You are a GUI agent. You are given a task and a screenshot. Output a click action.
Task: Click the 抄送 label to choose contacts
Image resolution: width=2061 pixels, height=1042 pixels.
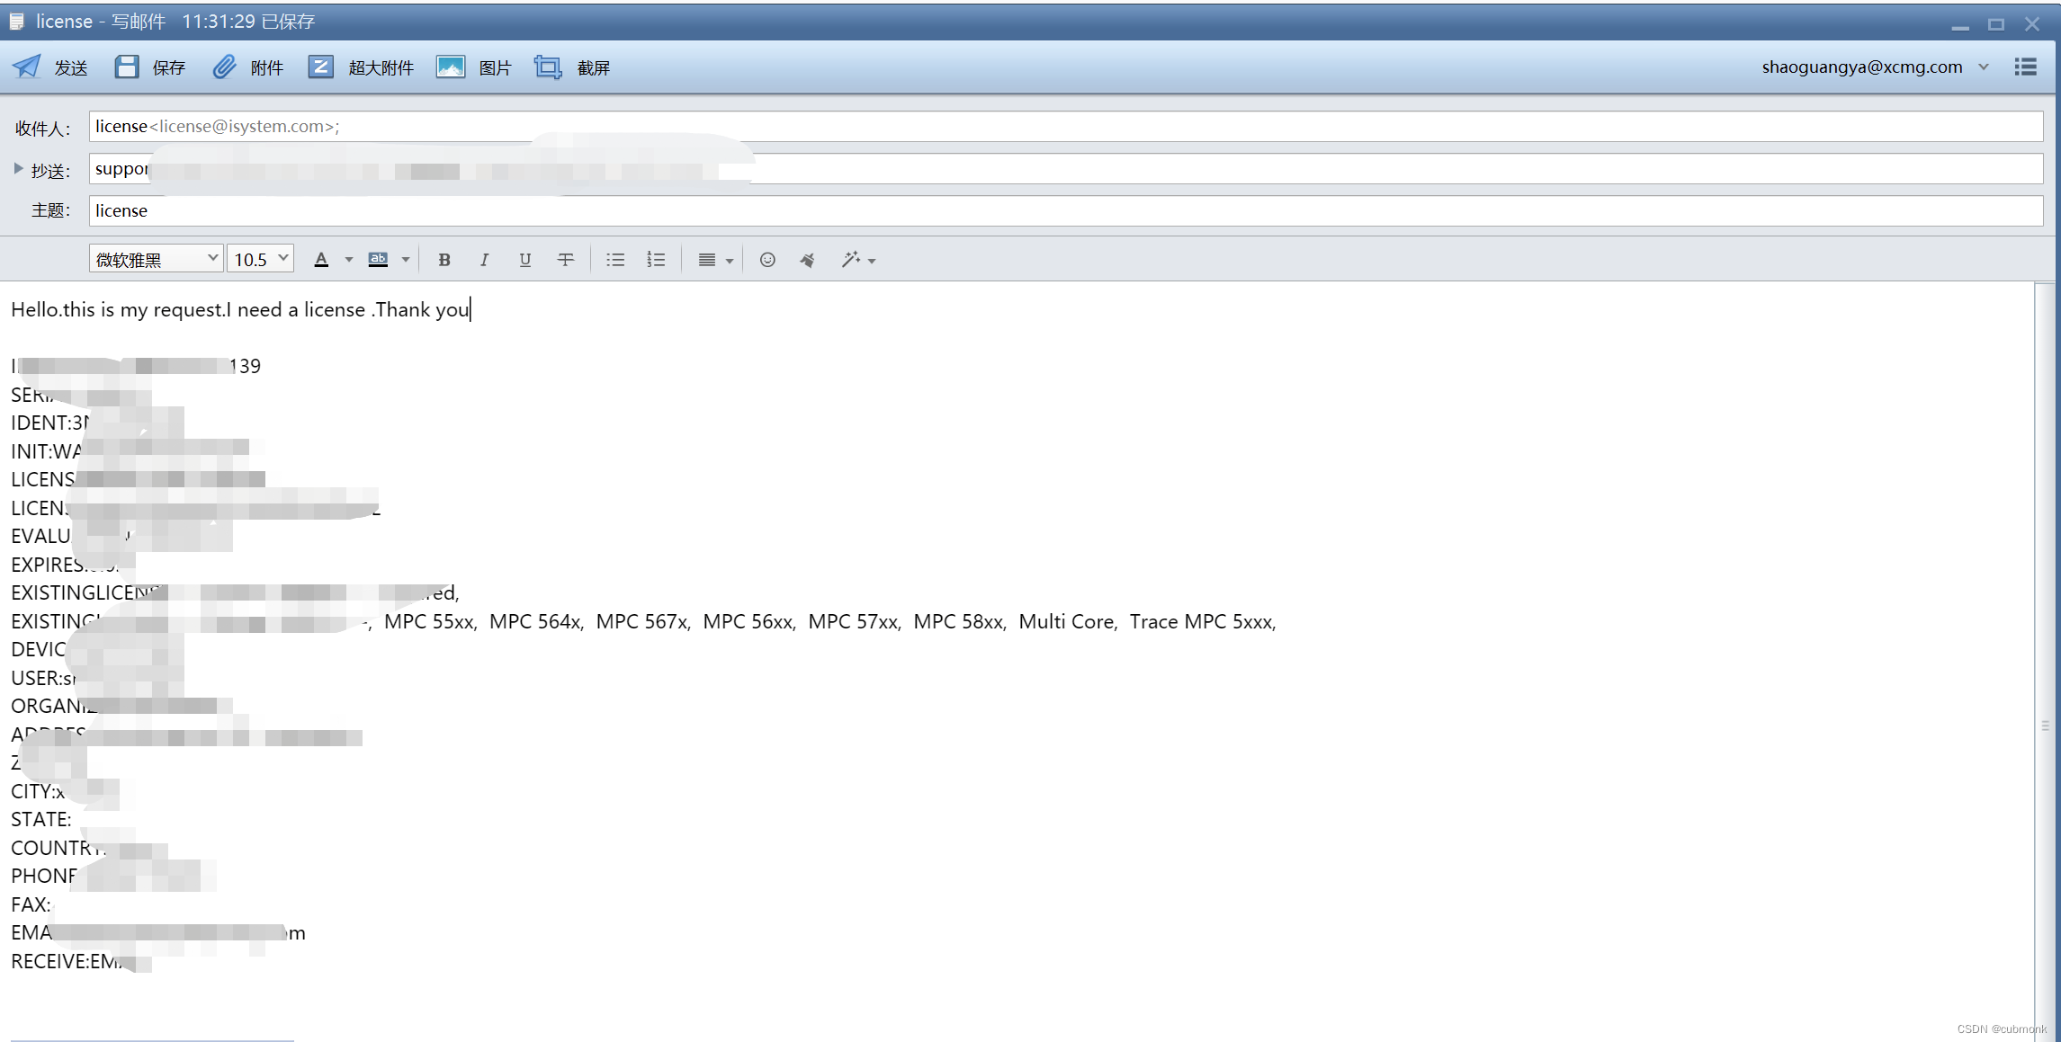pos(50,170)
